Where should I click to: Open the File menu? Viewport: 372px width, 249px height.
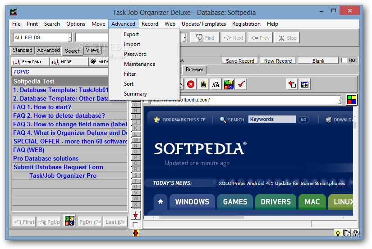[x=16, y=24]
